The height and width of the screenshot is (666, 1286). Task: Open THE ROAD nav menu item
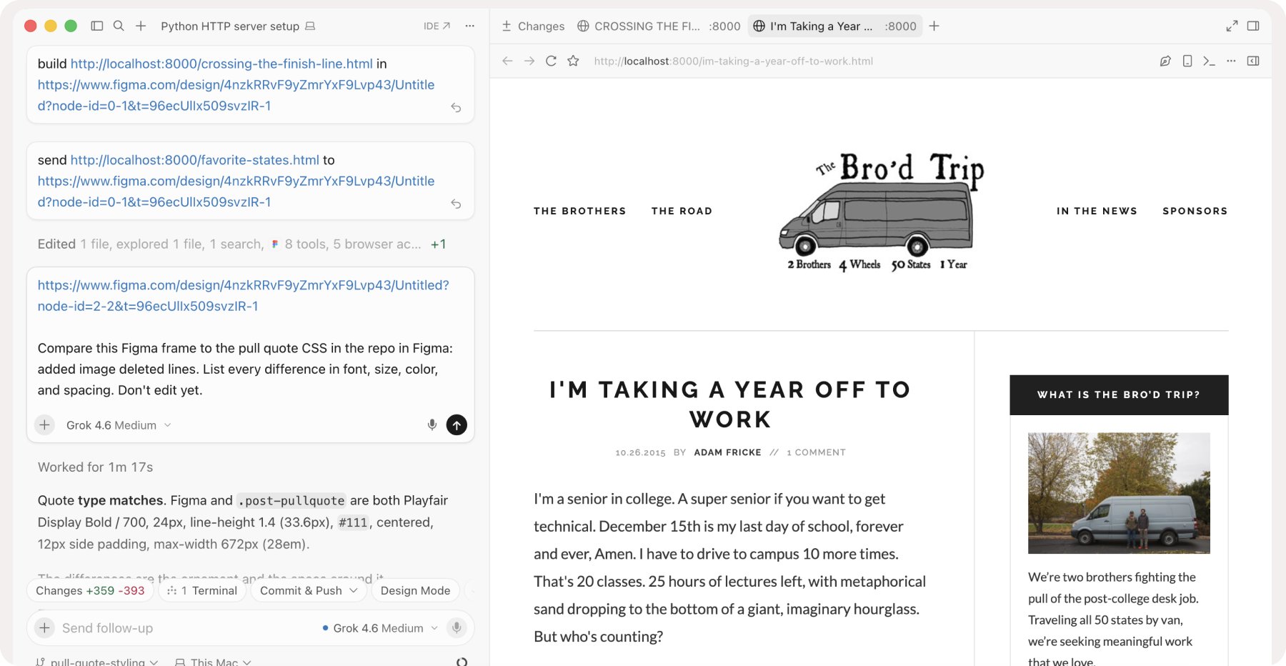click(682, 211)
